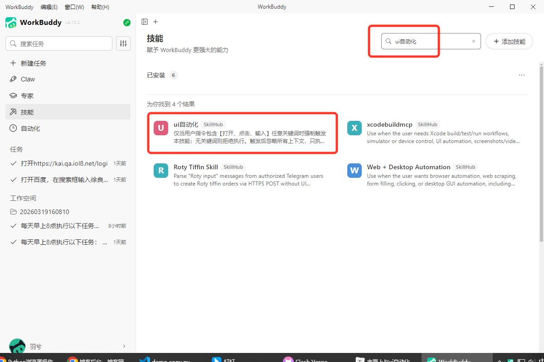This screenshot has height=362, width=544.
Task: Click the green link status icon
Action: pos(126,23)
